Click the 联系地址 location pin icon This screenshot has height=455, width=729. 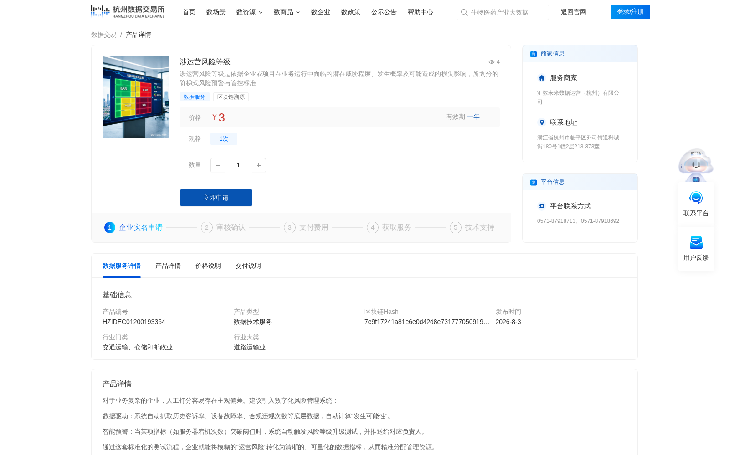pos(542,122)
